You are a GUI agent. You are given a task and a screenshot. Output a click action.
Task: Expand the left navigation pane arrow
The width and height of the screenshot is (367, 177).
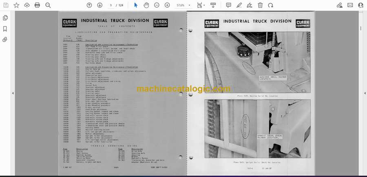coord(13,93)
